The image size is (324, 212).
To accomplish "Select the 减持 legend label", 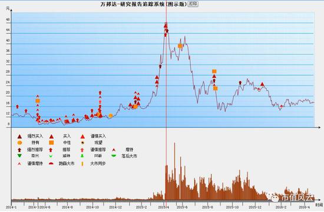I will [x=67, y=156].
